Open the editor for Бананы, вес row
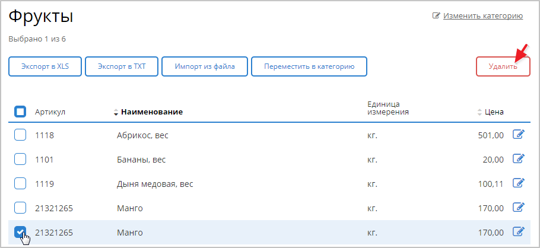 pos(519,159)
